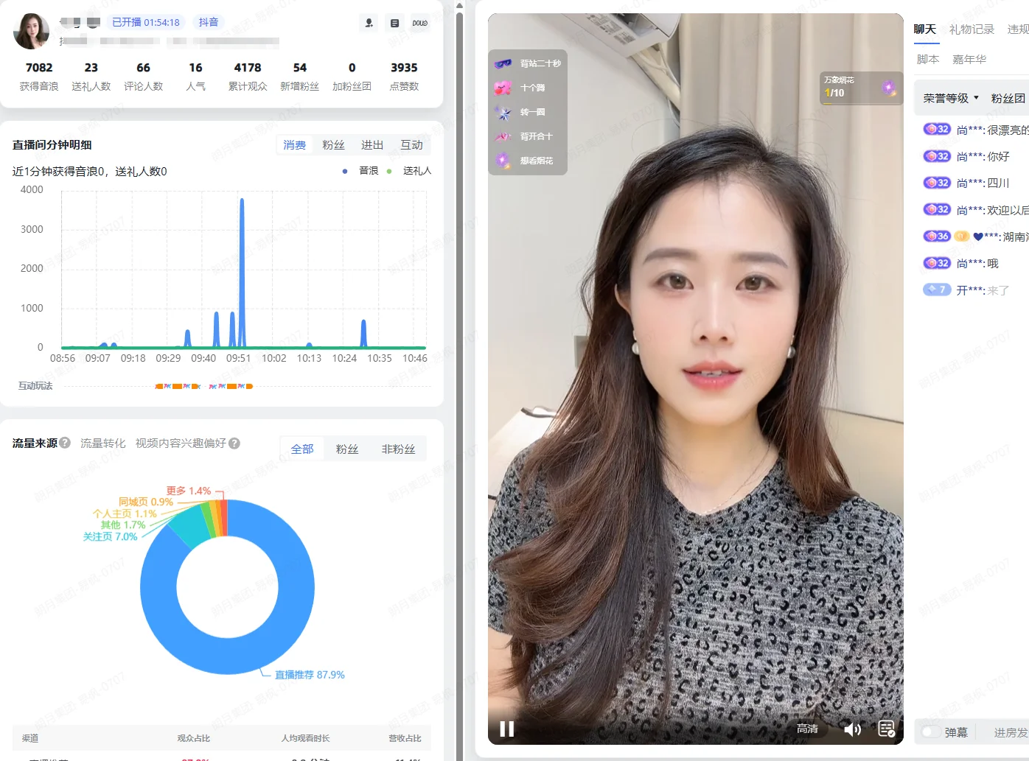Expand the 流量来源 help tooltip icon
Screen dimensions: 1029x761
click(64, 443)
